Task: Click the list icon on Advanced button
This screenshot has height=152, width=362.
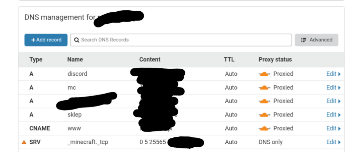Action: click(304, 40)
